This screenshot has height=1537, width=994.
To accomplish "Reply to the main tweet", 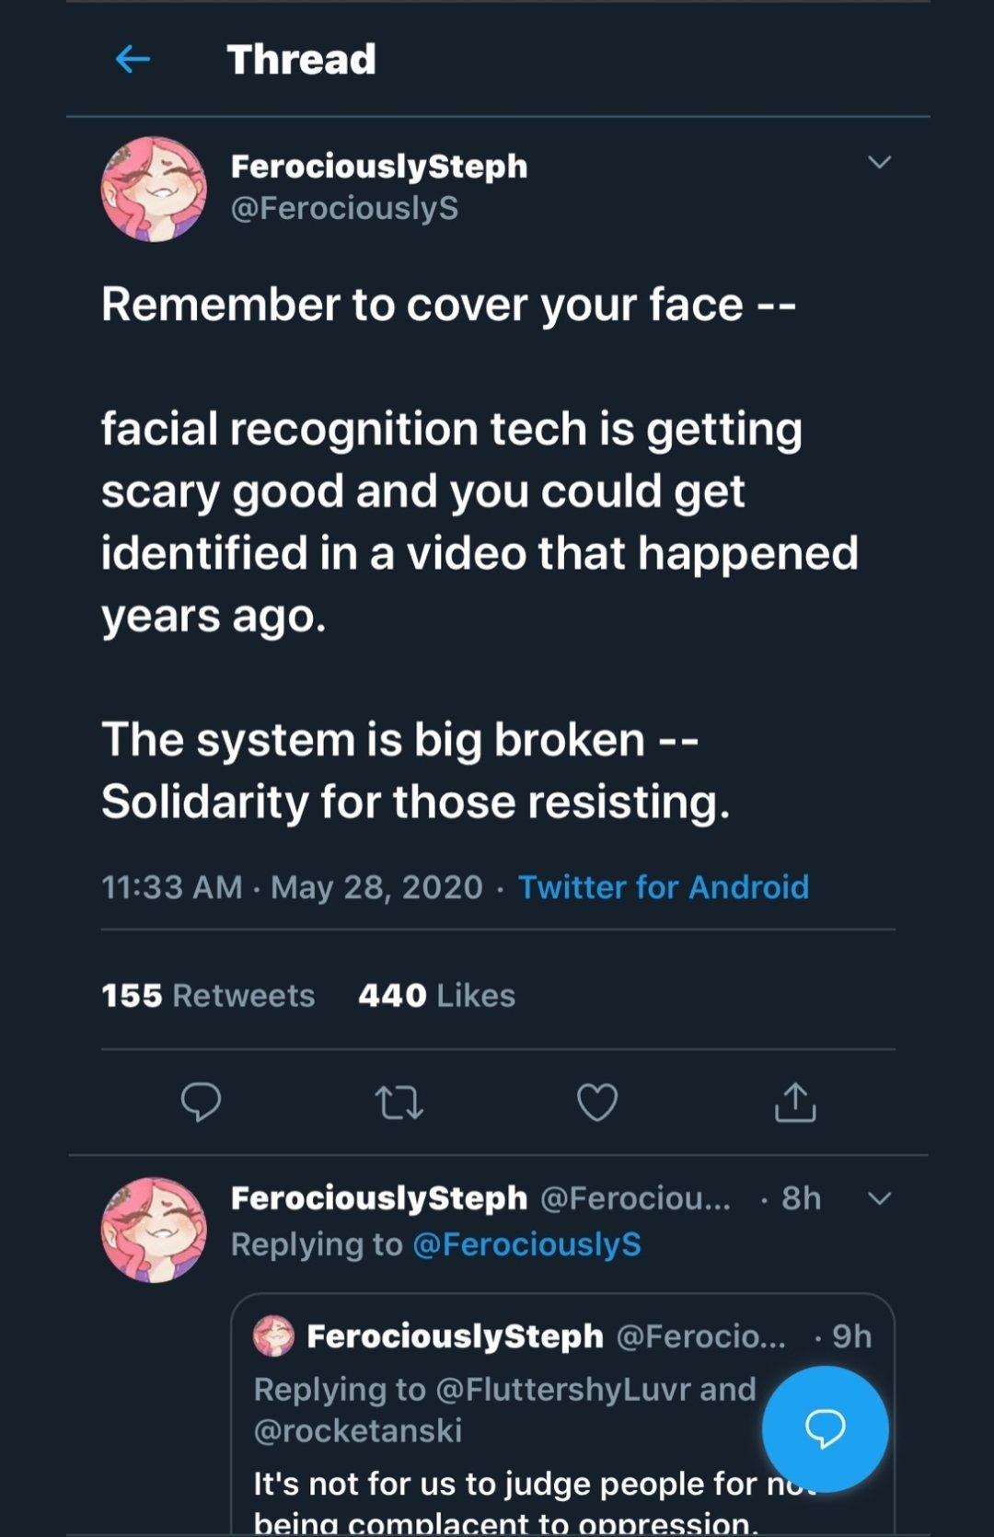I will 201,1102.
